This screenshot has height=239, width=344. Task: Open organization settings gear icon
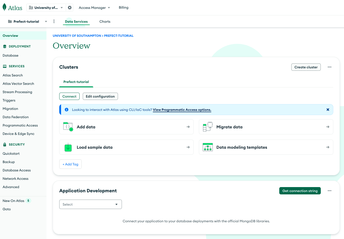click(x=70, y=8)
